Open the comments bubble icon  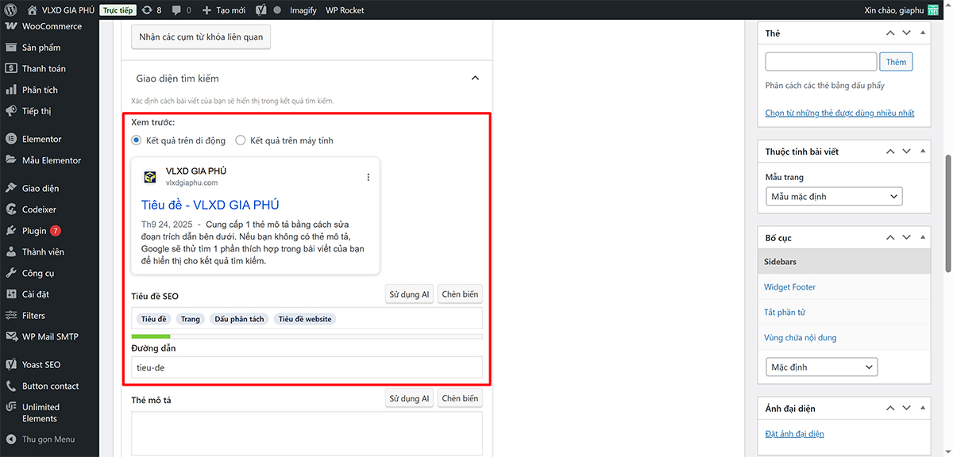[x=176, y=10]
